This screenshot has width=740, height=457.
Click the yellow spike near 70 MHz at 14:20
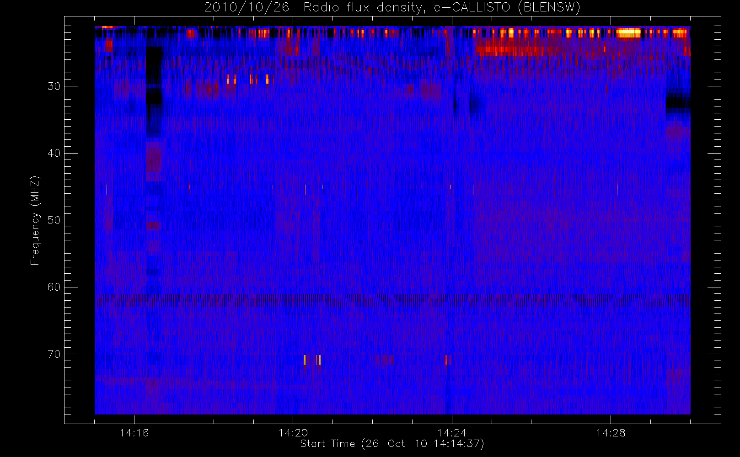[x=305, y=360]
